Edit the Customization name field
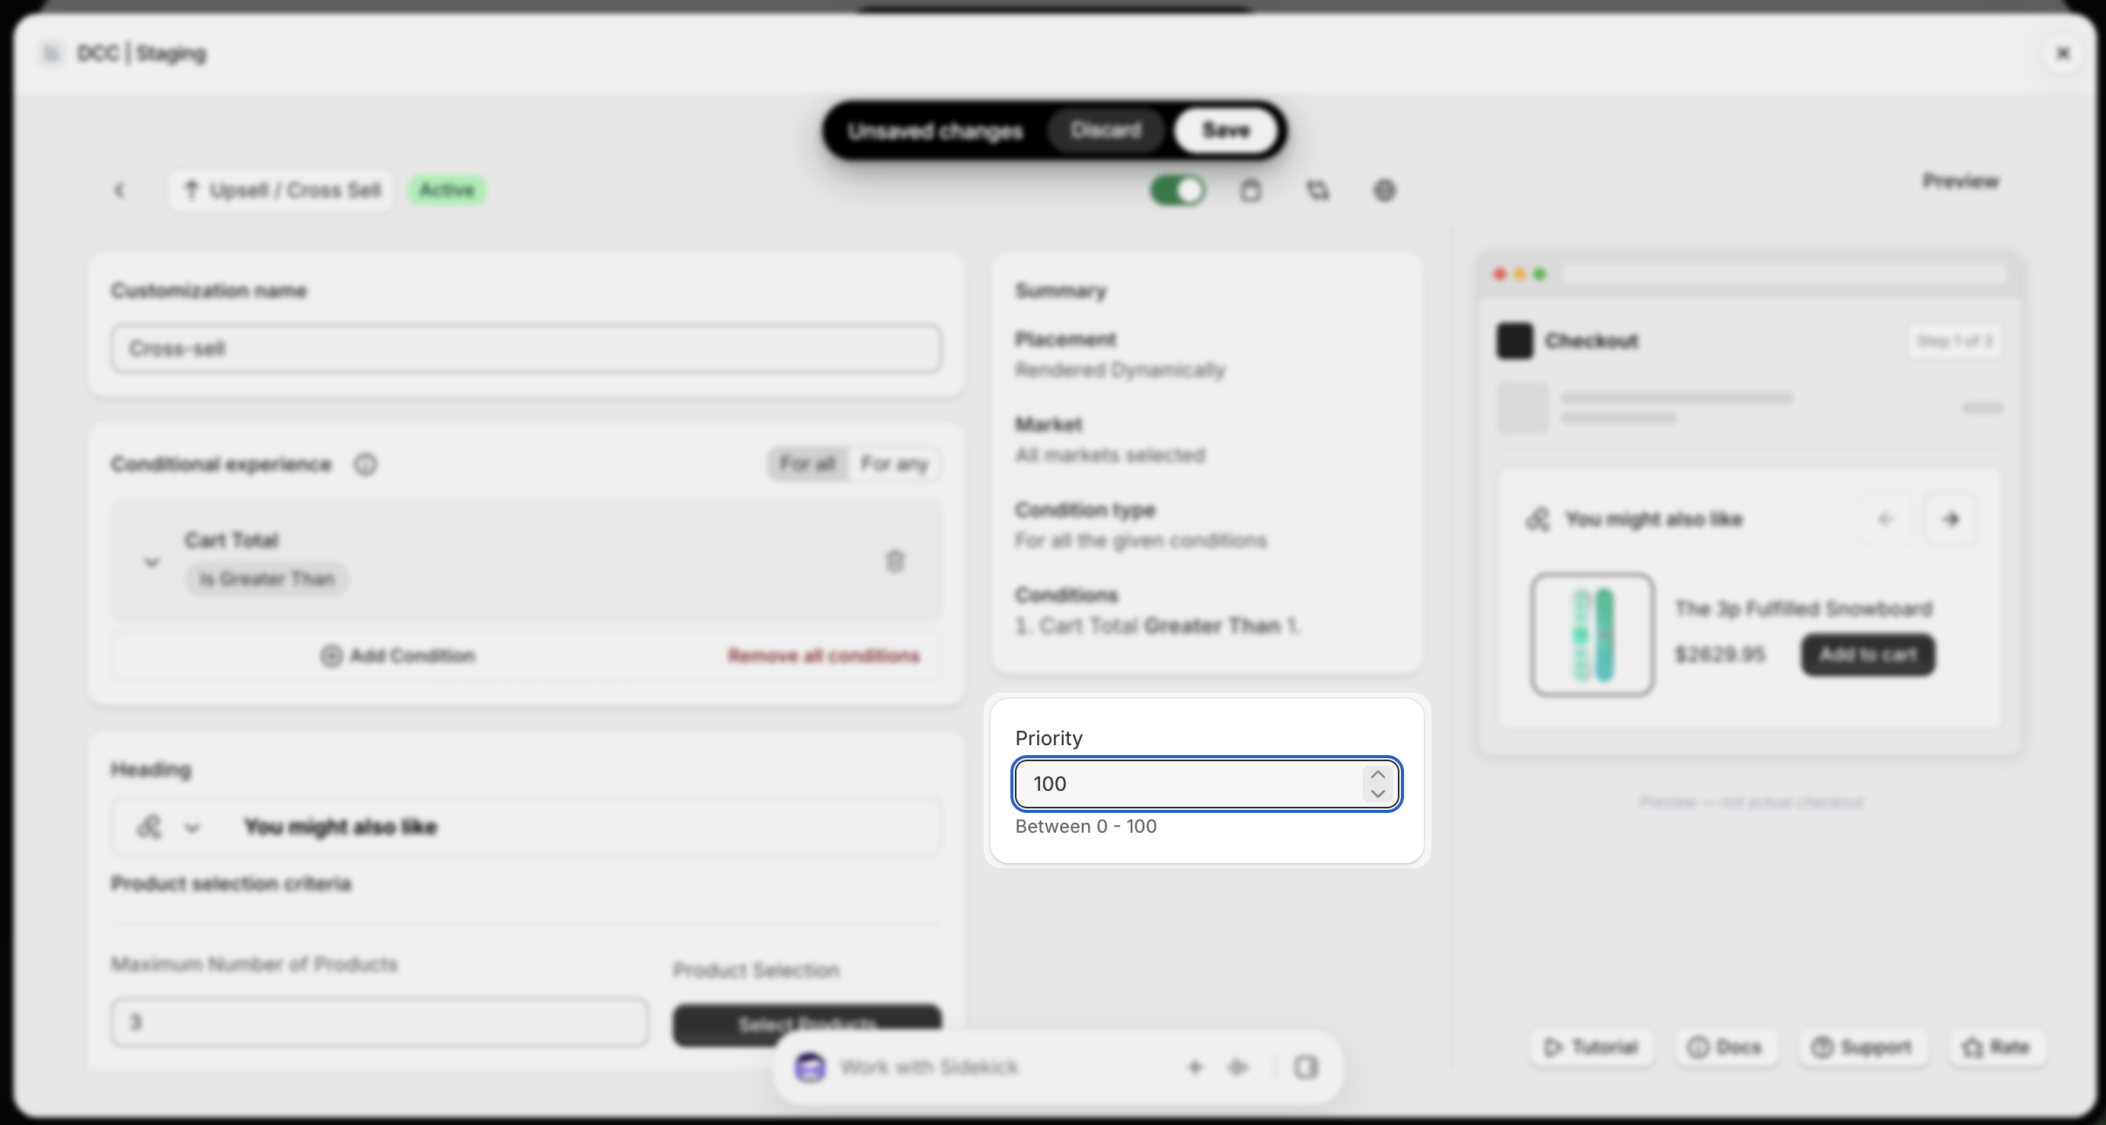2106x1125 pixels. [527, 349]
